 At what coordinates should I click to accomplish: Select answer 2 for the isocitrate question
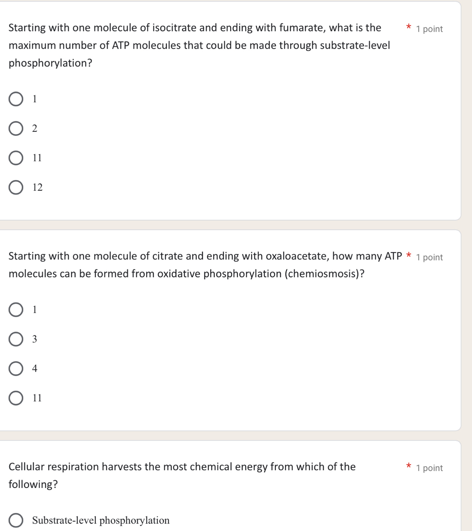tap(16, 129)
